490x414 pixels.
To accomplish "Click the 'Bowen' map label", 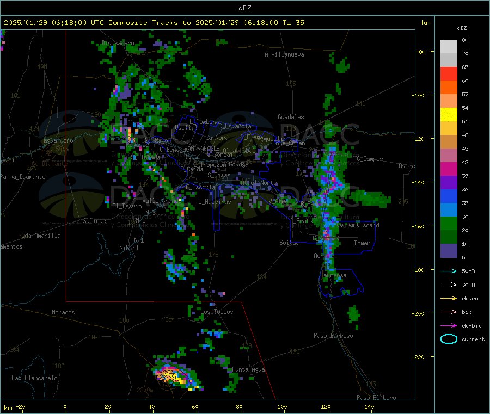I will coord(362,243).
